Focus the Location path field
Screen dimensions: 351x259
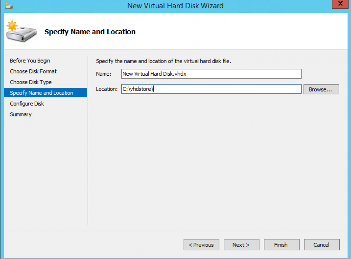[x=211, y=89]
